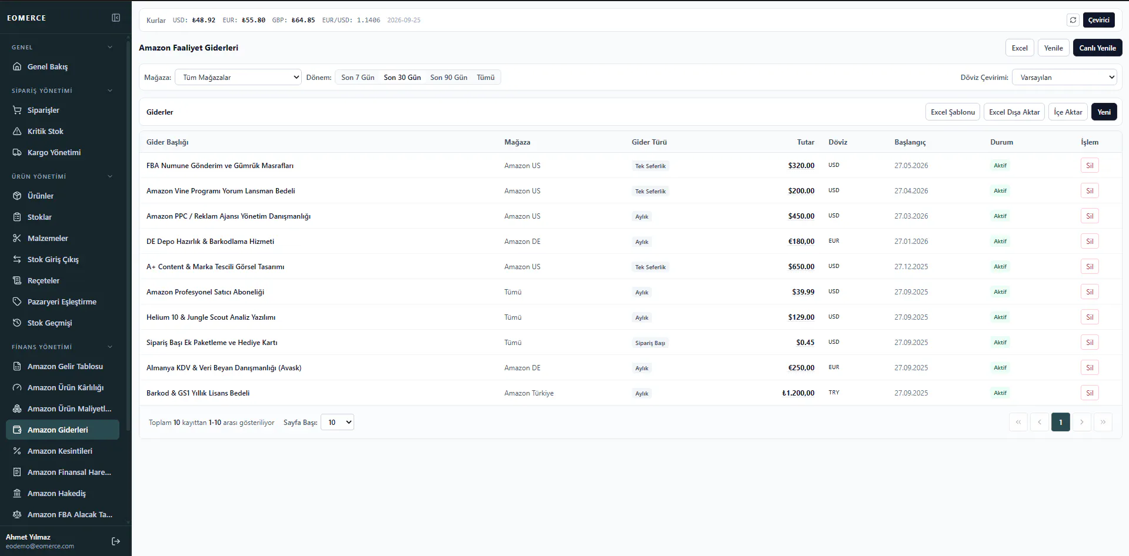Click the Pazaryeri Eşleştirme tag icon
The width and height of the screenshot is (1129, 556).
(17, 302)
